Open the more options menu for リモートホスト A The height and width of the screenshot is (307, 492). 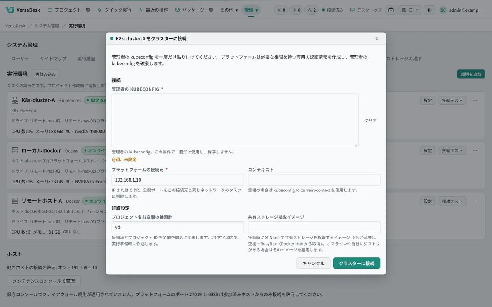pos(475,201)
